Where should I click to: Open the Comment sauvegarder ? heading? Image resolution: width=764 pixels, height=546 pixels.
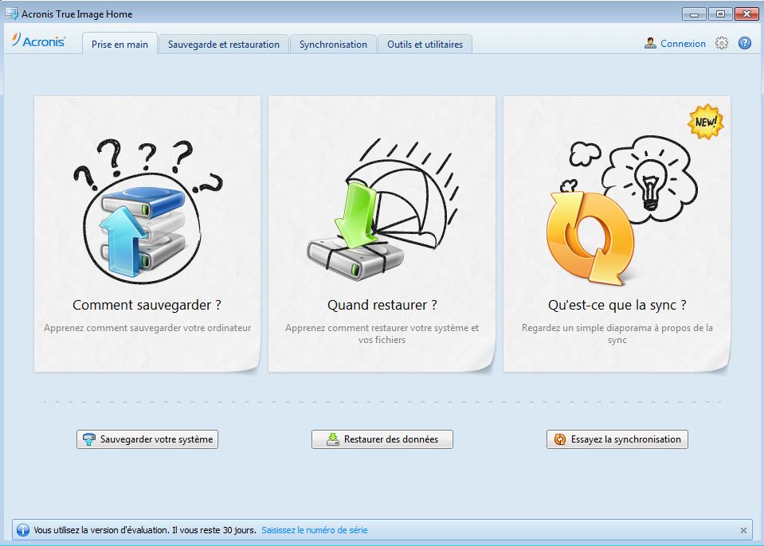tap(147, 305)
